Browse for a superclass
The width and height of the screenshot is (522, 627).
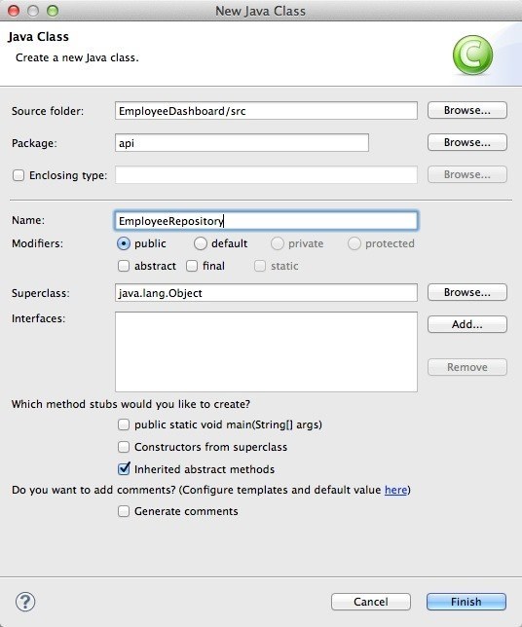[466, 292]
